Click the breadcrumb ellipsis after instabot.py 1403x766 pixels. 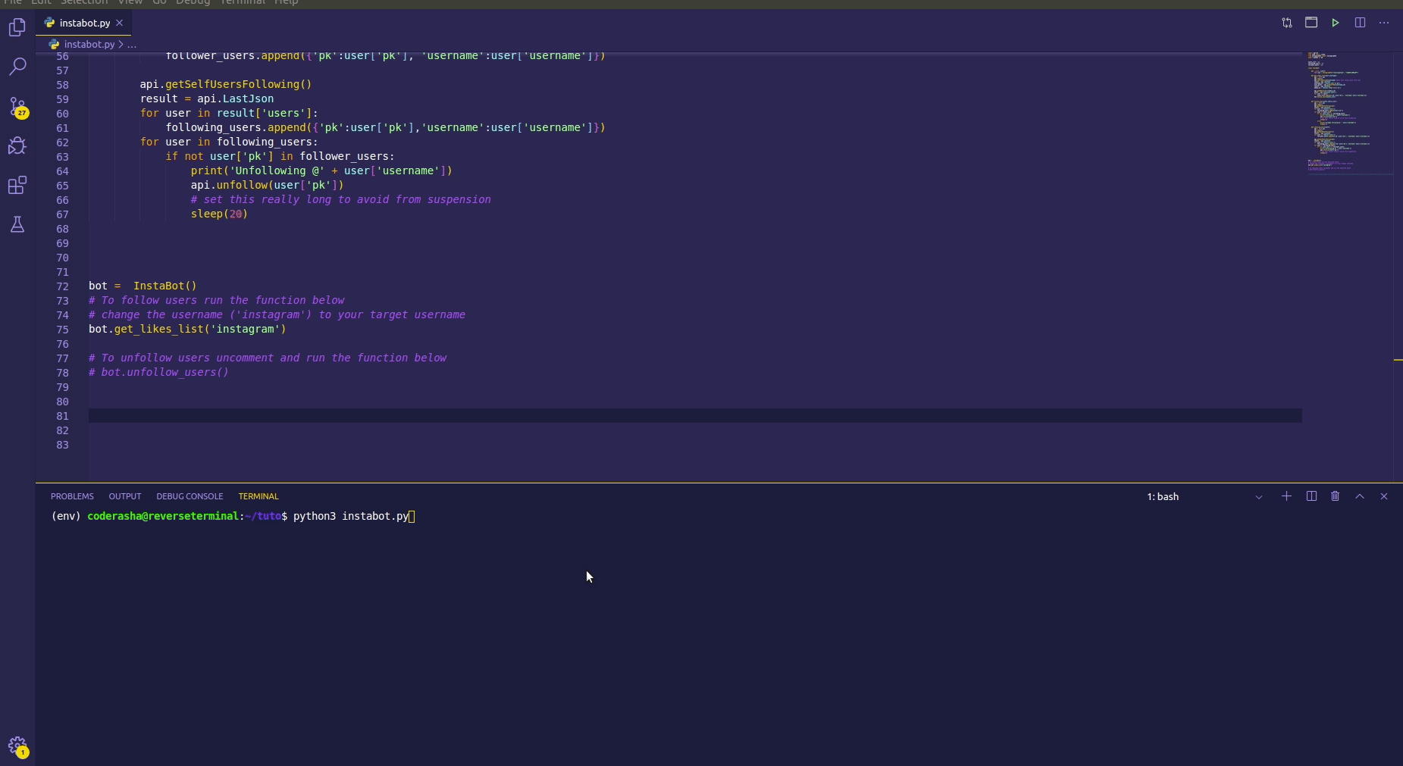point(132,44)
